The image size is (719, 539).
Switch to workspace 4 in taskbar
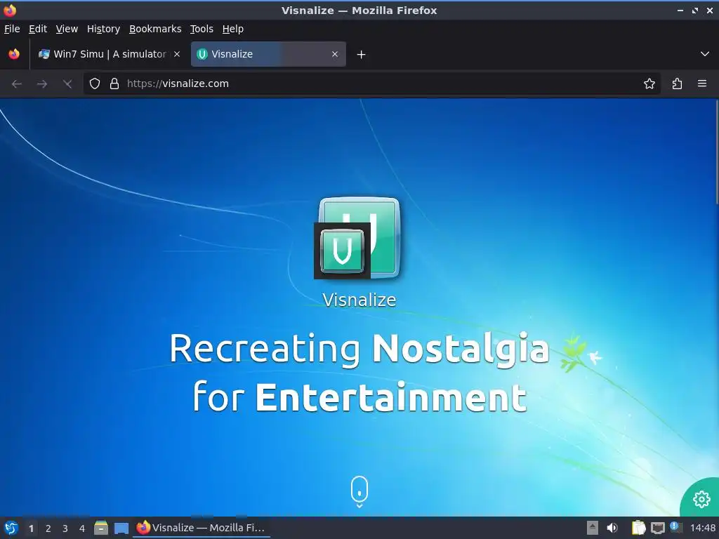pyautogui.click(x=82, y=528)
